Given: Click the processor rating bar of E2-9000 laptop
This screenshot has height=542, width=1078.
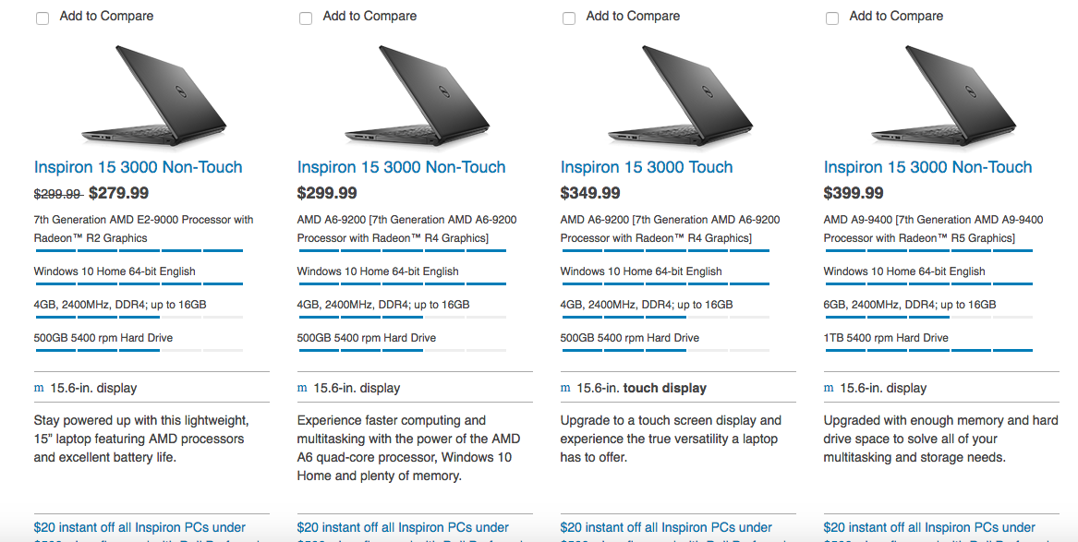Looking at the screenshot, I should click(x=139, y=251).
